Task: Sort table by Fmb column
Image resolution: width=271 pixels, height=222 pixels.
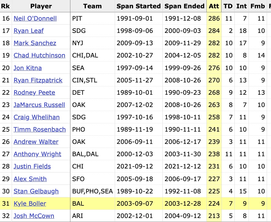Action: click(258, 6)
